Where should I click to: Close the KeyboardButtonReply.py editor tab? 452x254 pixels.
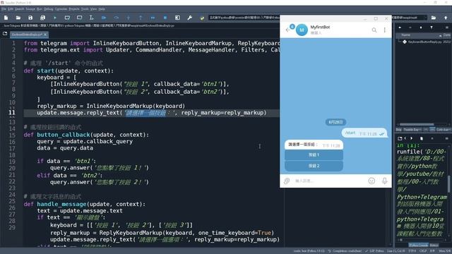pyautogui.click(x=45, y=35)
